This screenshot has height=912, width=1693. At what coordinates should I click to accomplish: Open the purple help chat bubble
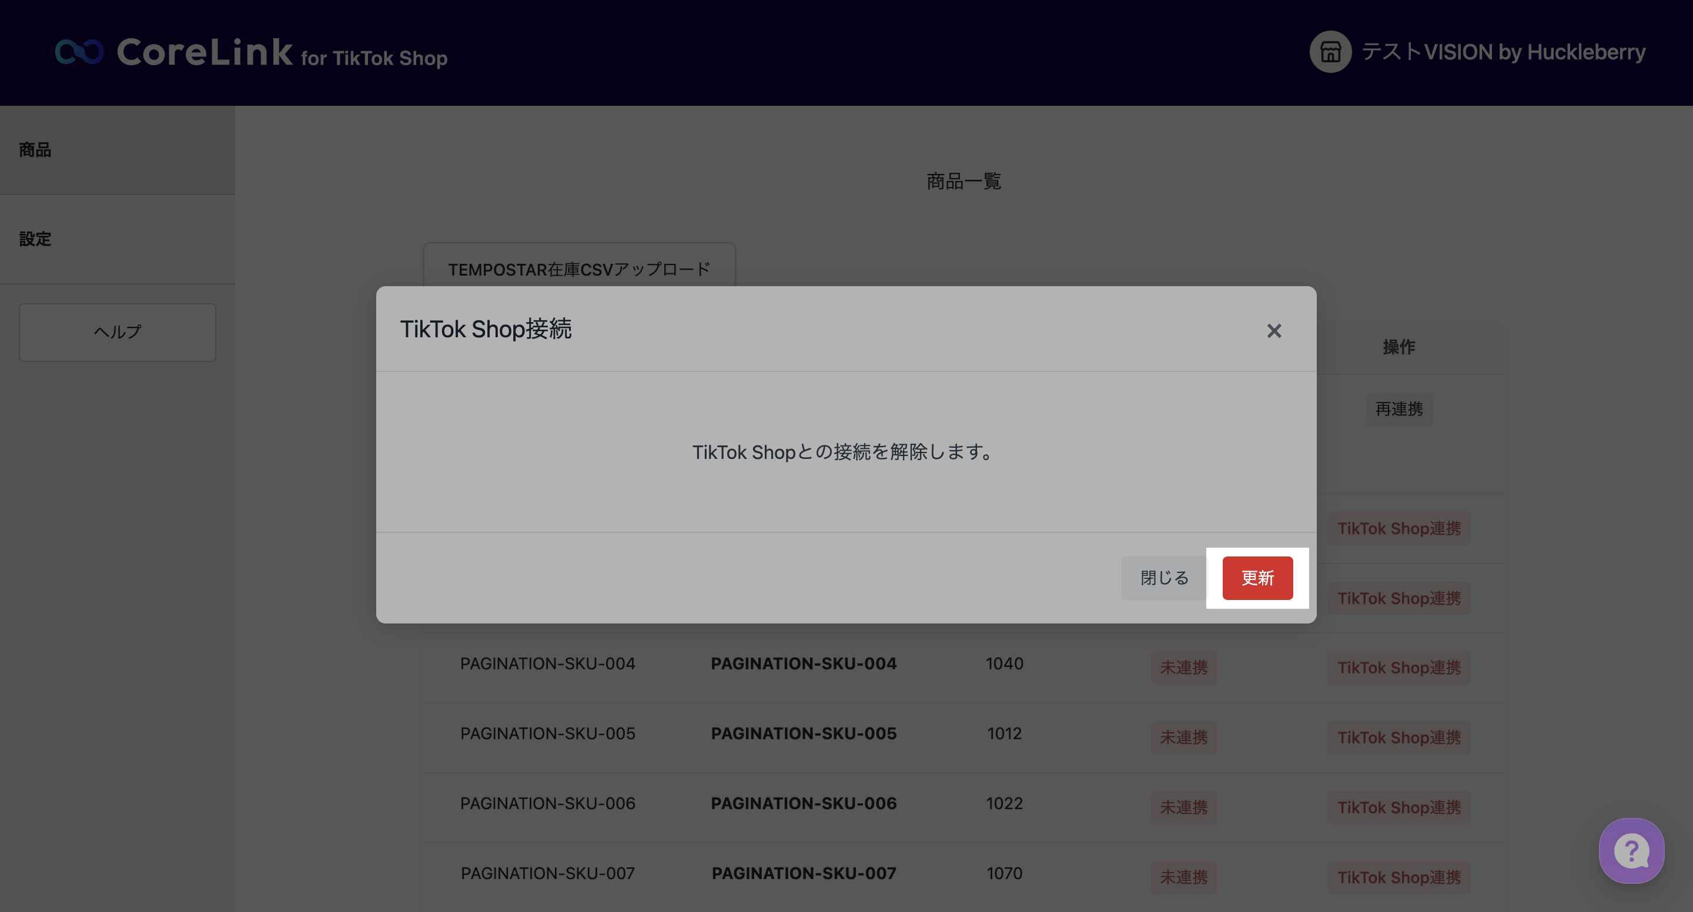point(1631,851)
